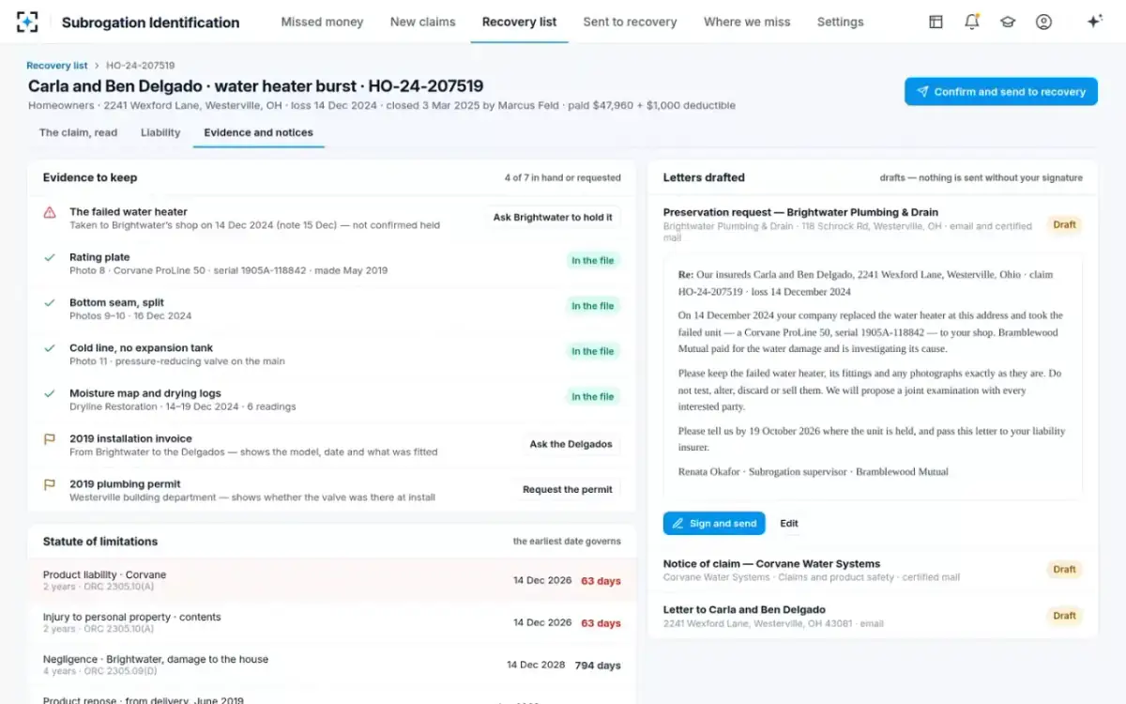Click the claim breadcrumb text HO-24-207519

pos(141,66)
